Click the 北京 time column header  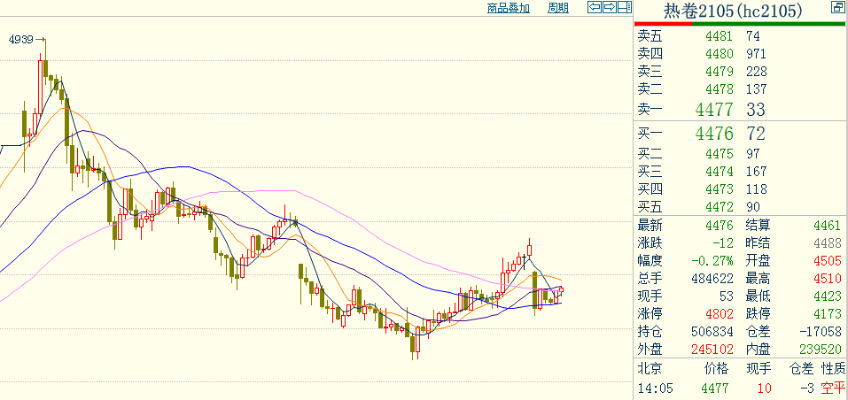coord(650,369)
